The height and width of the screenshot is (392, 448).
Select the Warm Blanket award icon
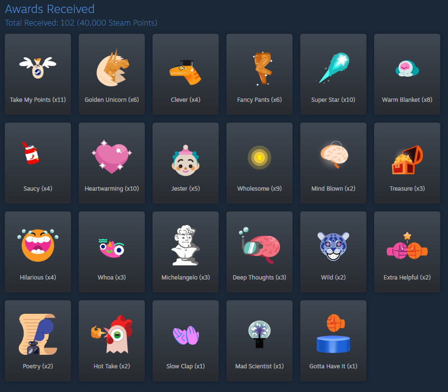click(x=407, y=69)
